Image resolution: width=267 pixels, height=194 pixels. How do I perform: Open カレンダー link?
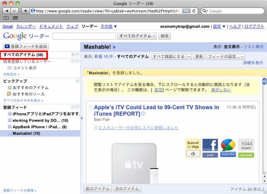click(x=26, y=26)
